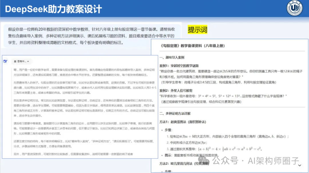Click heading 二、多种证明方法详解
The image size is (309, 173).
click(x=175, y=114)
